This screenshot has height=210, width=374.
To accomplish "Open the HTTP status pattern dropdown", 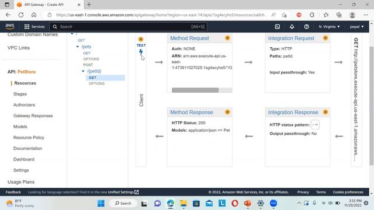I will coord(315,124).
